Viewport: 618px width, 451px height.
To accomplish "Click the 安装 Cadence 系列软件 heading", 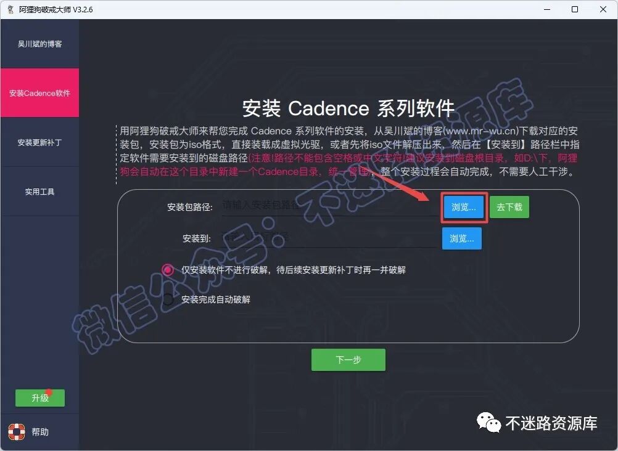I will (x=348, y=108).
